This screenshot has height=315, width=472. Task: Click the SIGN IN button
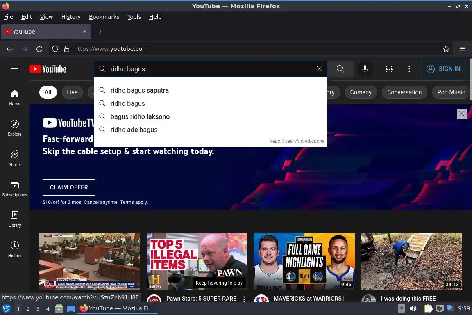click(x=443, y=69)
